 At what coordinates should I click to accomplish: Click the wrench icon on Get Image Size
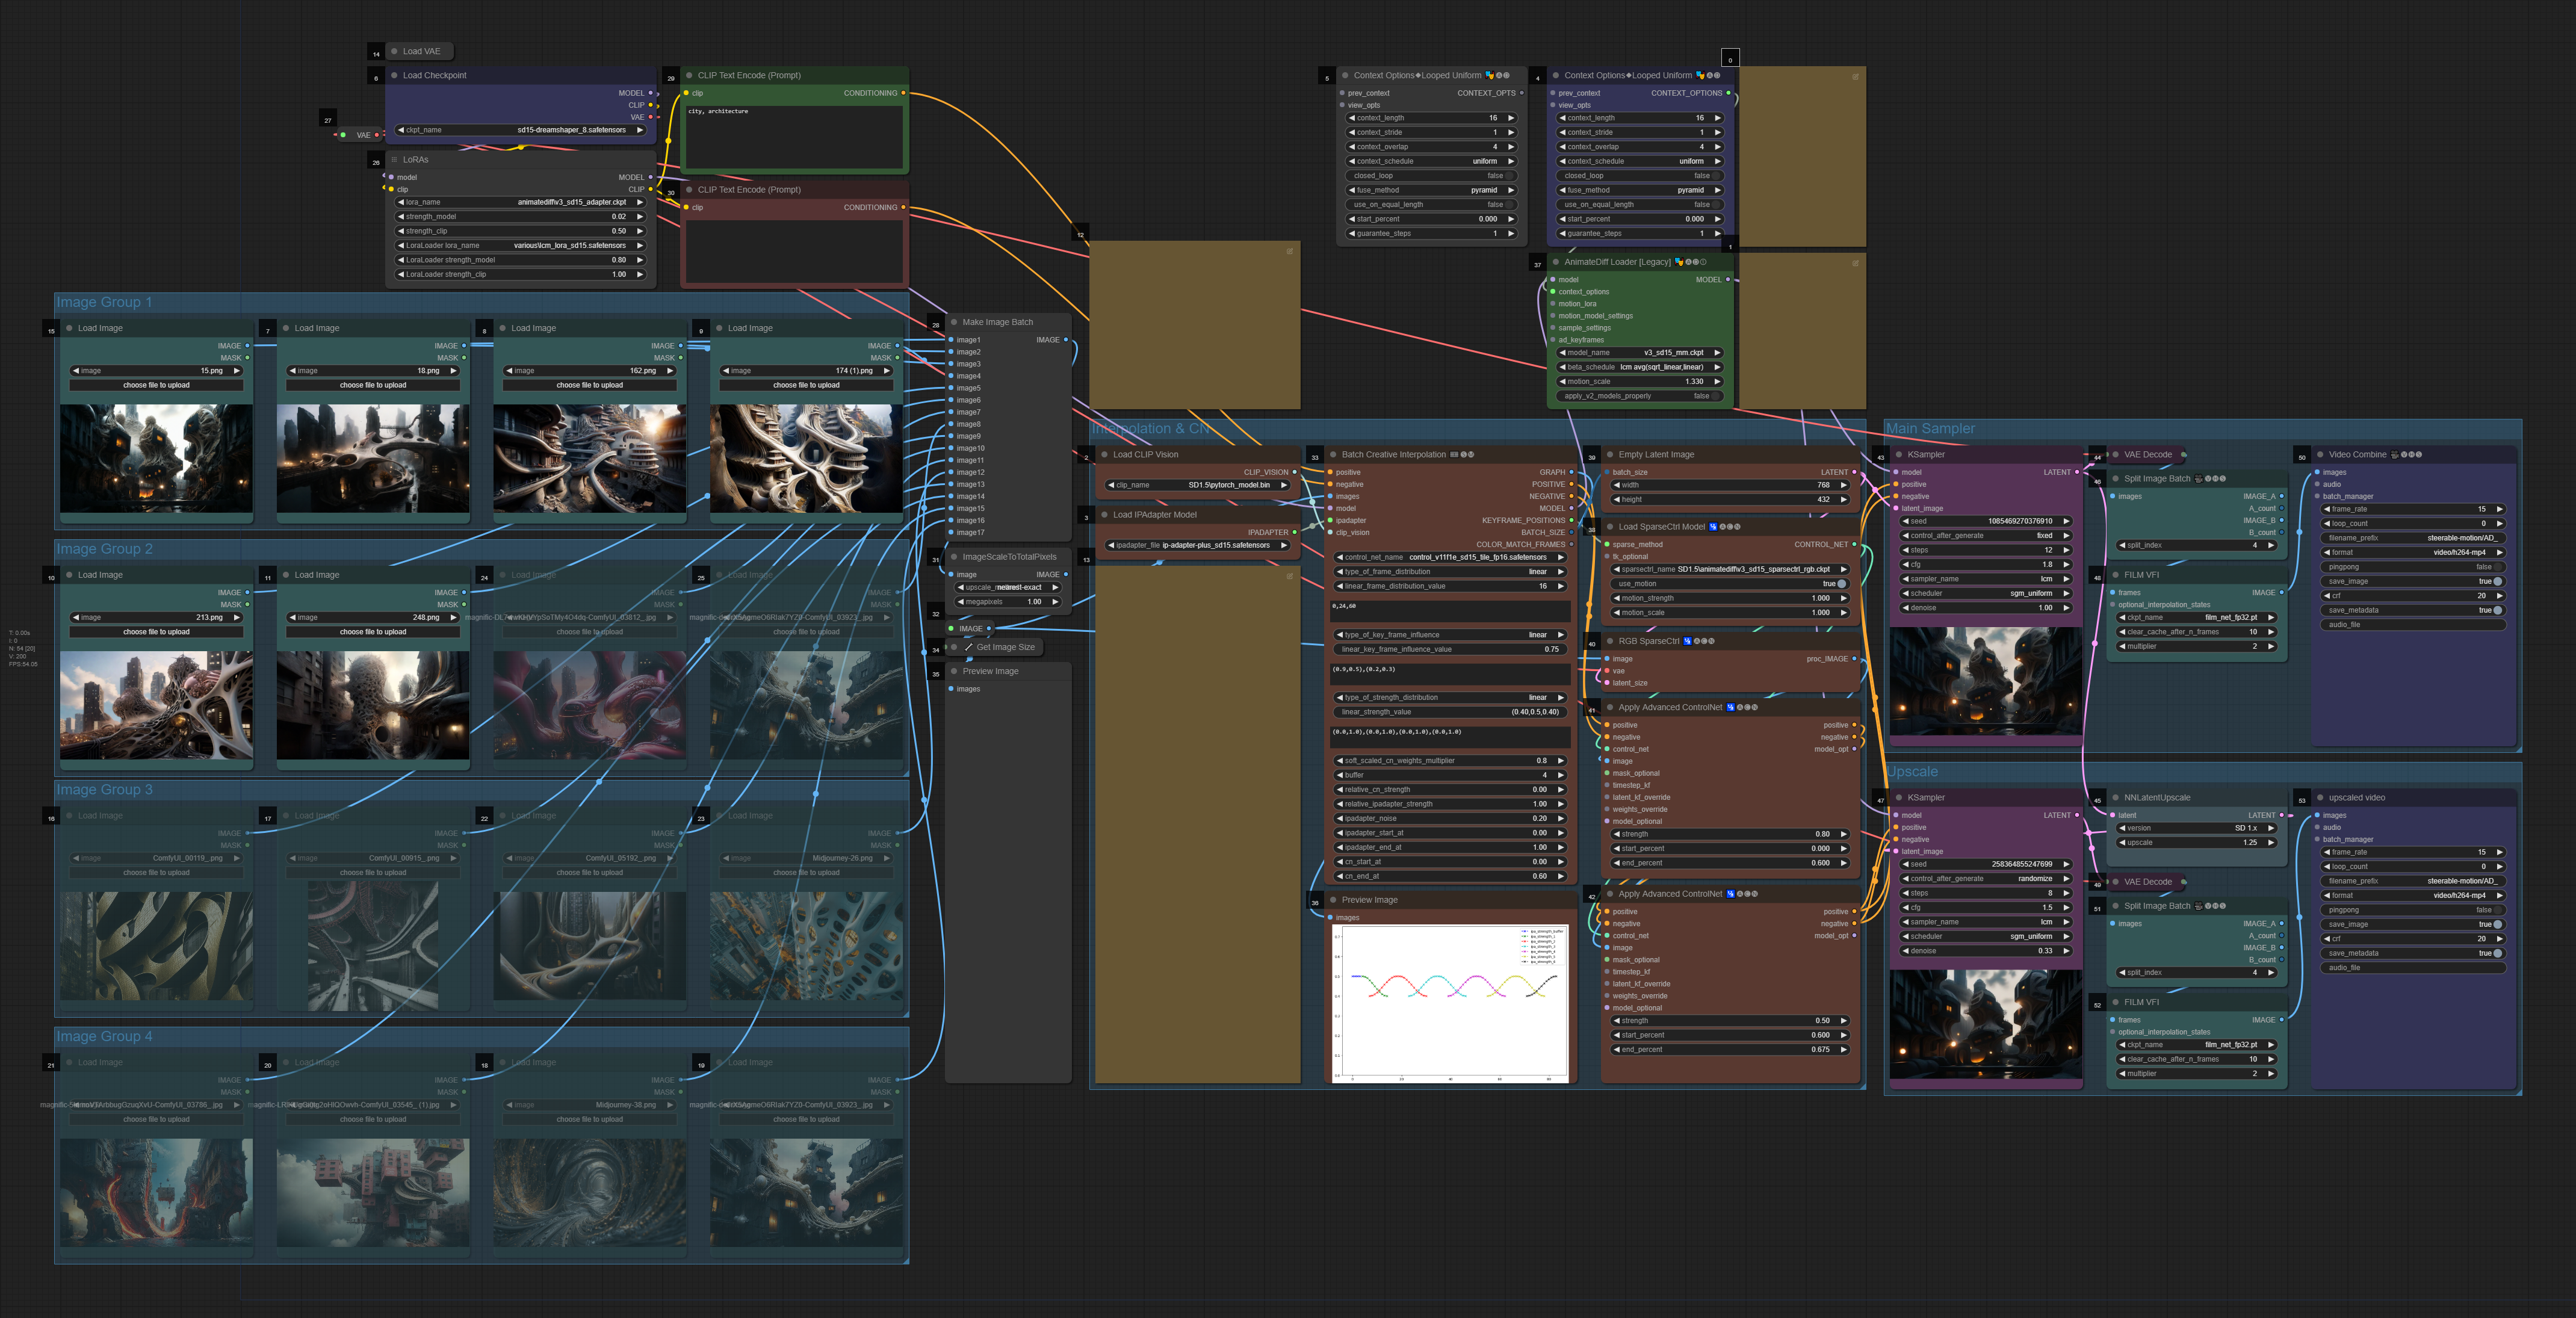pyautogui.click(x=968, y=647)
